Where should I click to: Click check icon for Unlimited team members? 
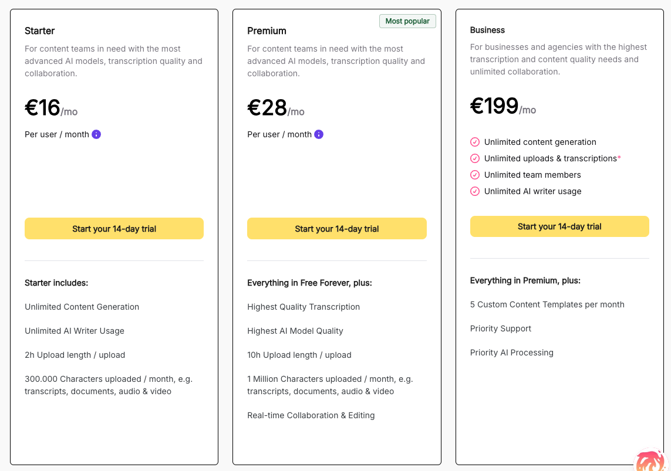[x=475, y=175]
